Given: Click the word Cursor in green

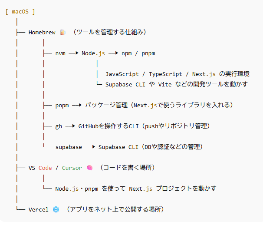Looking at the screenshot, I should pos(72,168).
